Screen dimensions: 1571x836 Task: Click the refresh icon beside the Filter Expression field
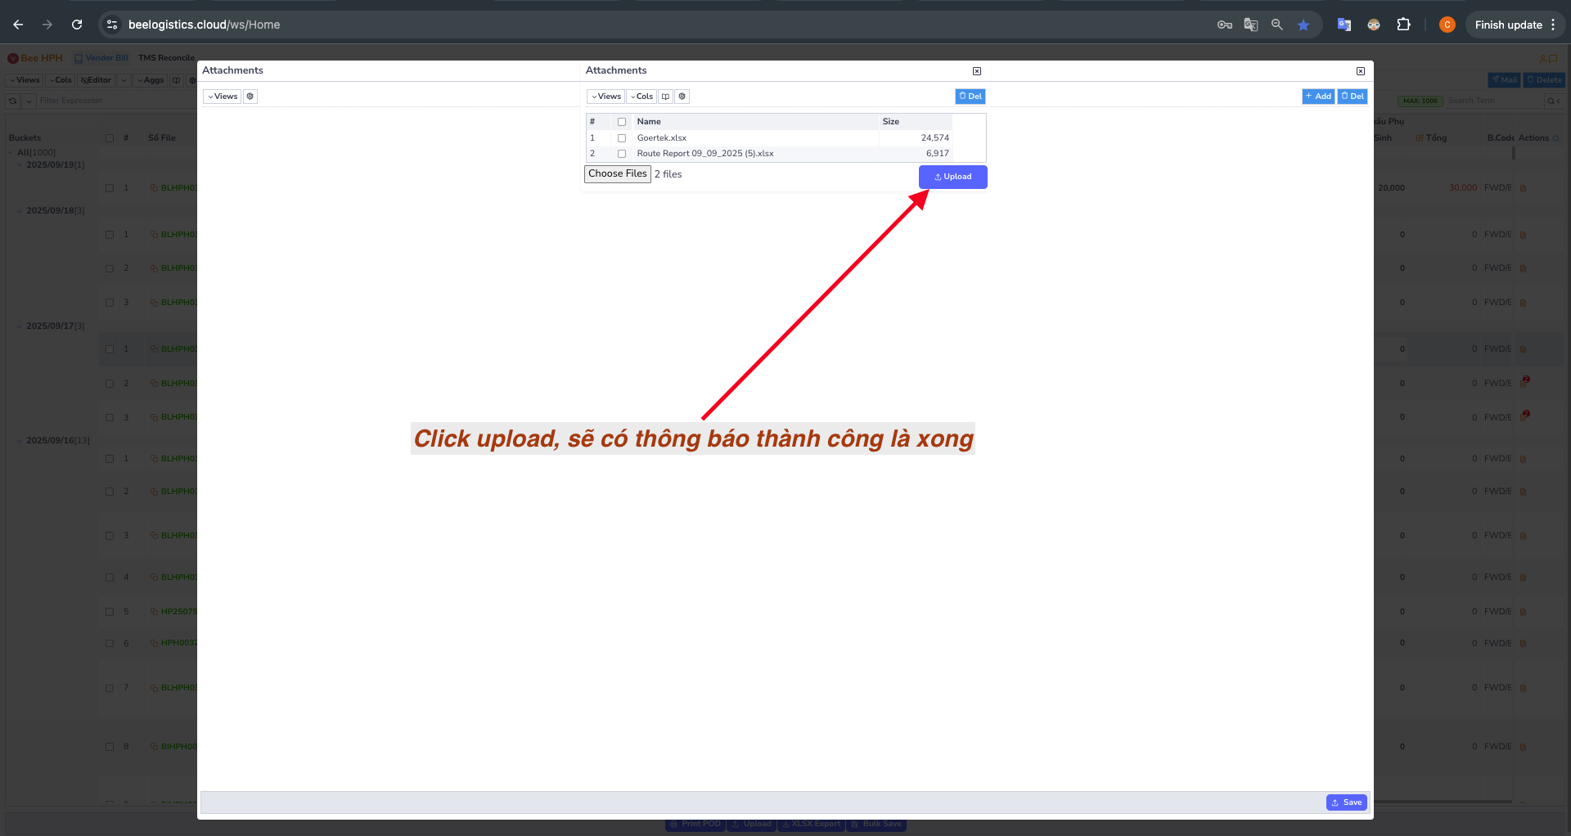coord(12,101)
